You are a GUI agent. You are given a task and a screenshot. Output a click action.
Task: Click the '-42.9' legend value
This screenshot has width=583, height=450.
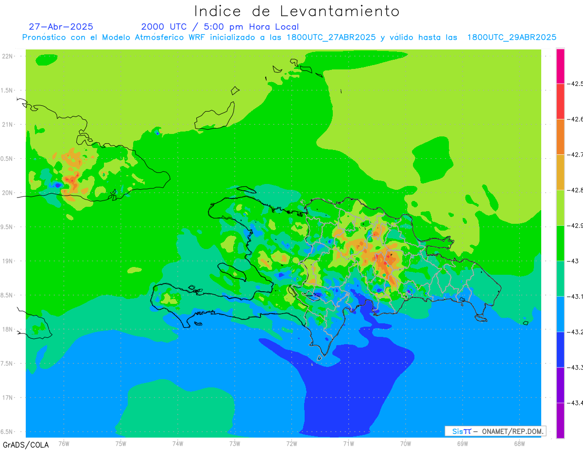point(576,226)
